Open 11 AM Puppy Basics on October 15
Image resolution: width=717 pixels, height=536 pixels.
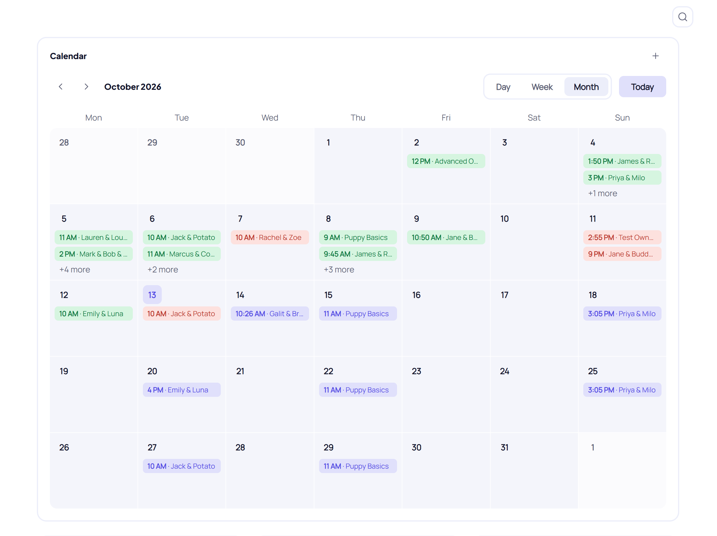358,314
